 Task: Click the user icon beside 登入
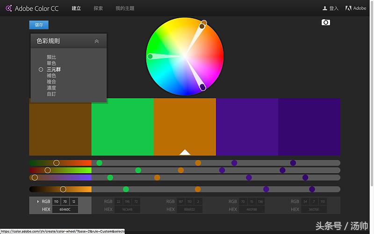point(324,8)
